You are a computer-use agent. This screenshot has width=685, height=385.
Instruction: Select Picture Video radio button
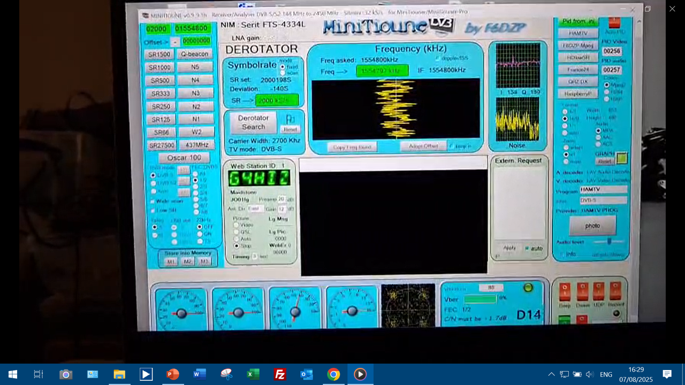pos(236,225)
